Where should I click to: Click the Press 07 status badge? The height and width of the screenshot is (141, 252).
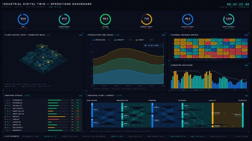point(78,117)
